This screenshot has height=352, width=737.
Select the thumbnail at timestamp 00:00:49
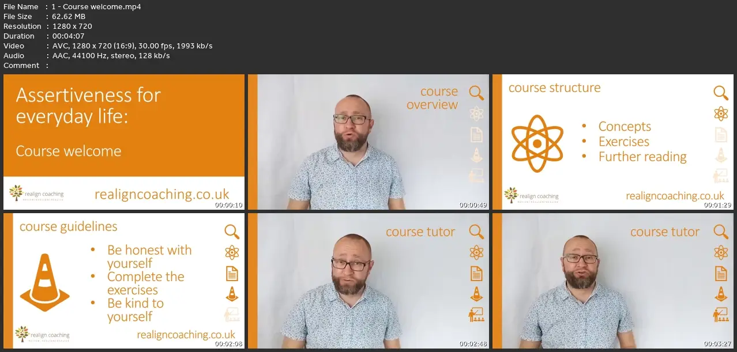[x=368, y=142]
